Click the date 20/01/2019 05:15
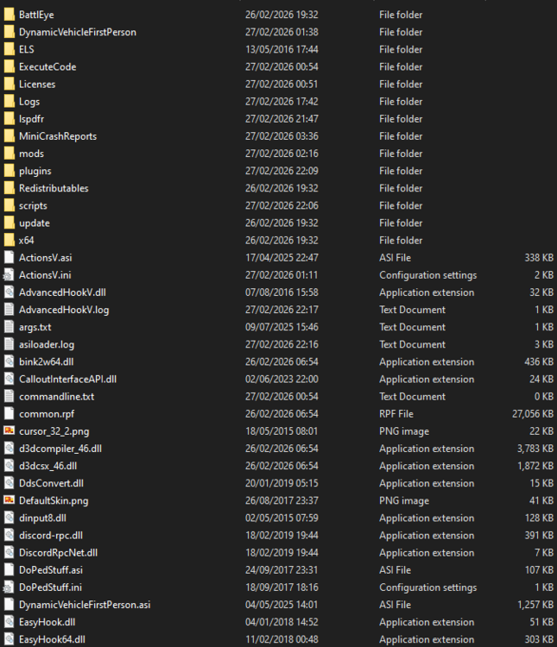The height and width of the screenshot is (647, 557). tap(282, 483)
